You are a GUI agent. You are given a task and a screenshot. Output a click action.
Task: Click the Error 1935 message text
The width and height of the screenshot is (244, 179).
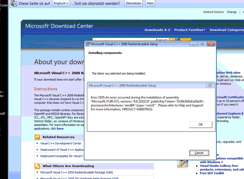pos(148,103)
